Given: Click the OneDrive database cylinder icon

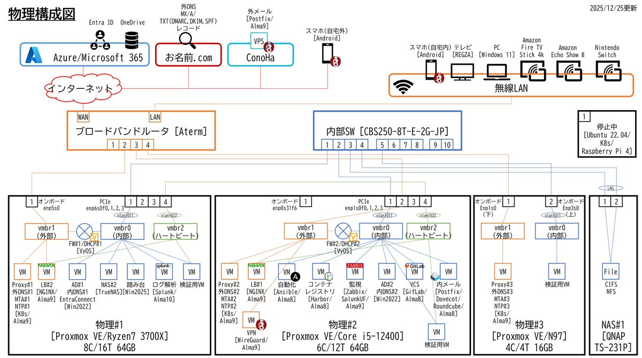Looking at the screenshot, I should [131, 40].
